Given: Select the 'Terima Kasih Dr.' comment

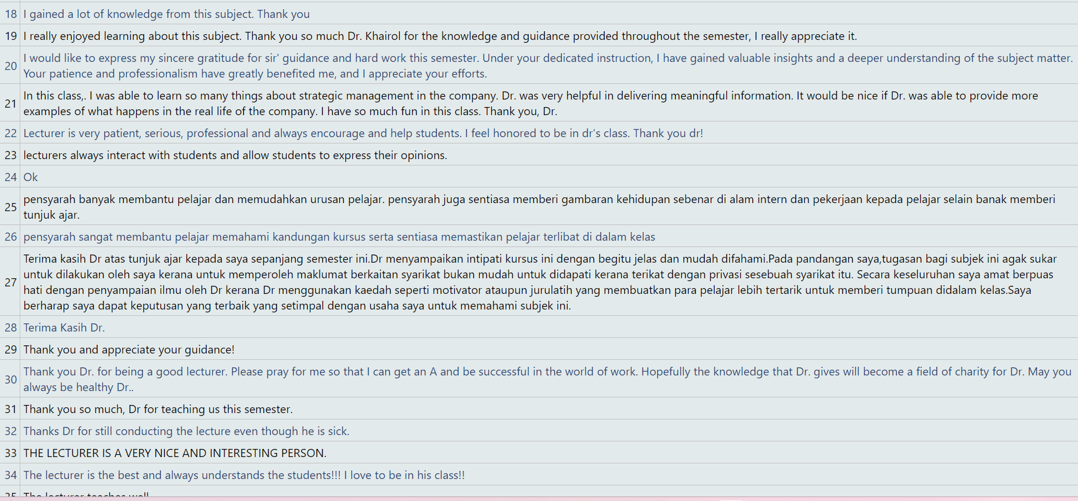Looking at the screenshot, I should pyautogui.click(x=64, y=327).
